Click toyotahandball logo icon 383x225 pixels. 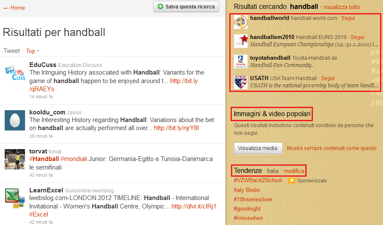(x=241, y=61)
